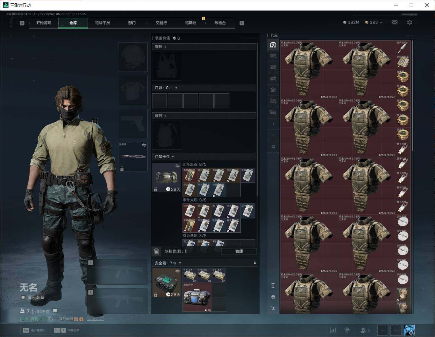The height and width of the screenshot is (337, 435).
Task: Open the statistics bar chart icon
Action: (x=333, y=330)
